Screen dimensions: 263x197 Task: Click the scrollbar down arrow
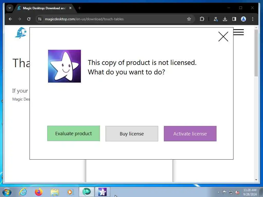coord(256,180)
